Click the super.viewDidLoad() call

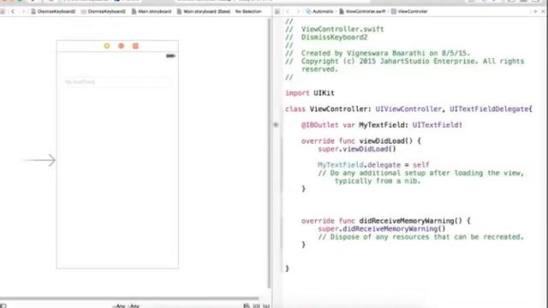pos(357,149)
